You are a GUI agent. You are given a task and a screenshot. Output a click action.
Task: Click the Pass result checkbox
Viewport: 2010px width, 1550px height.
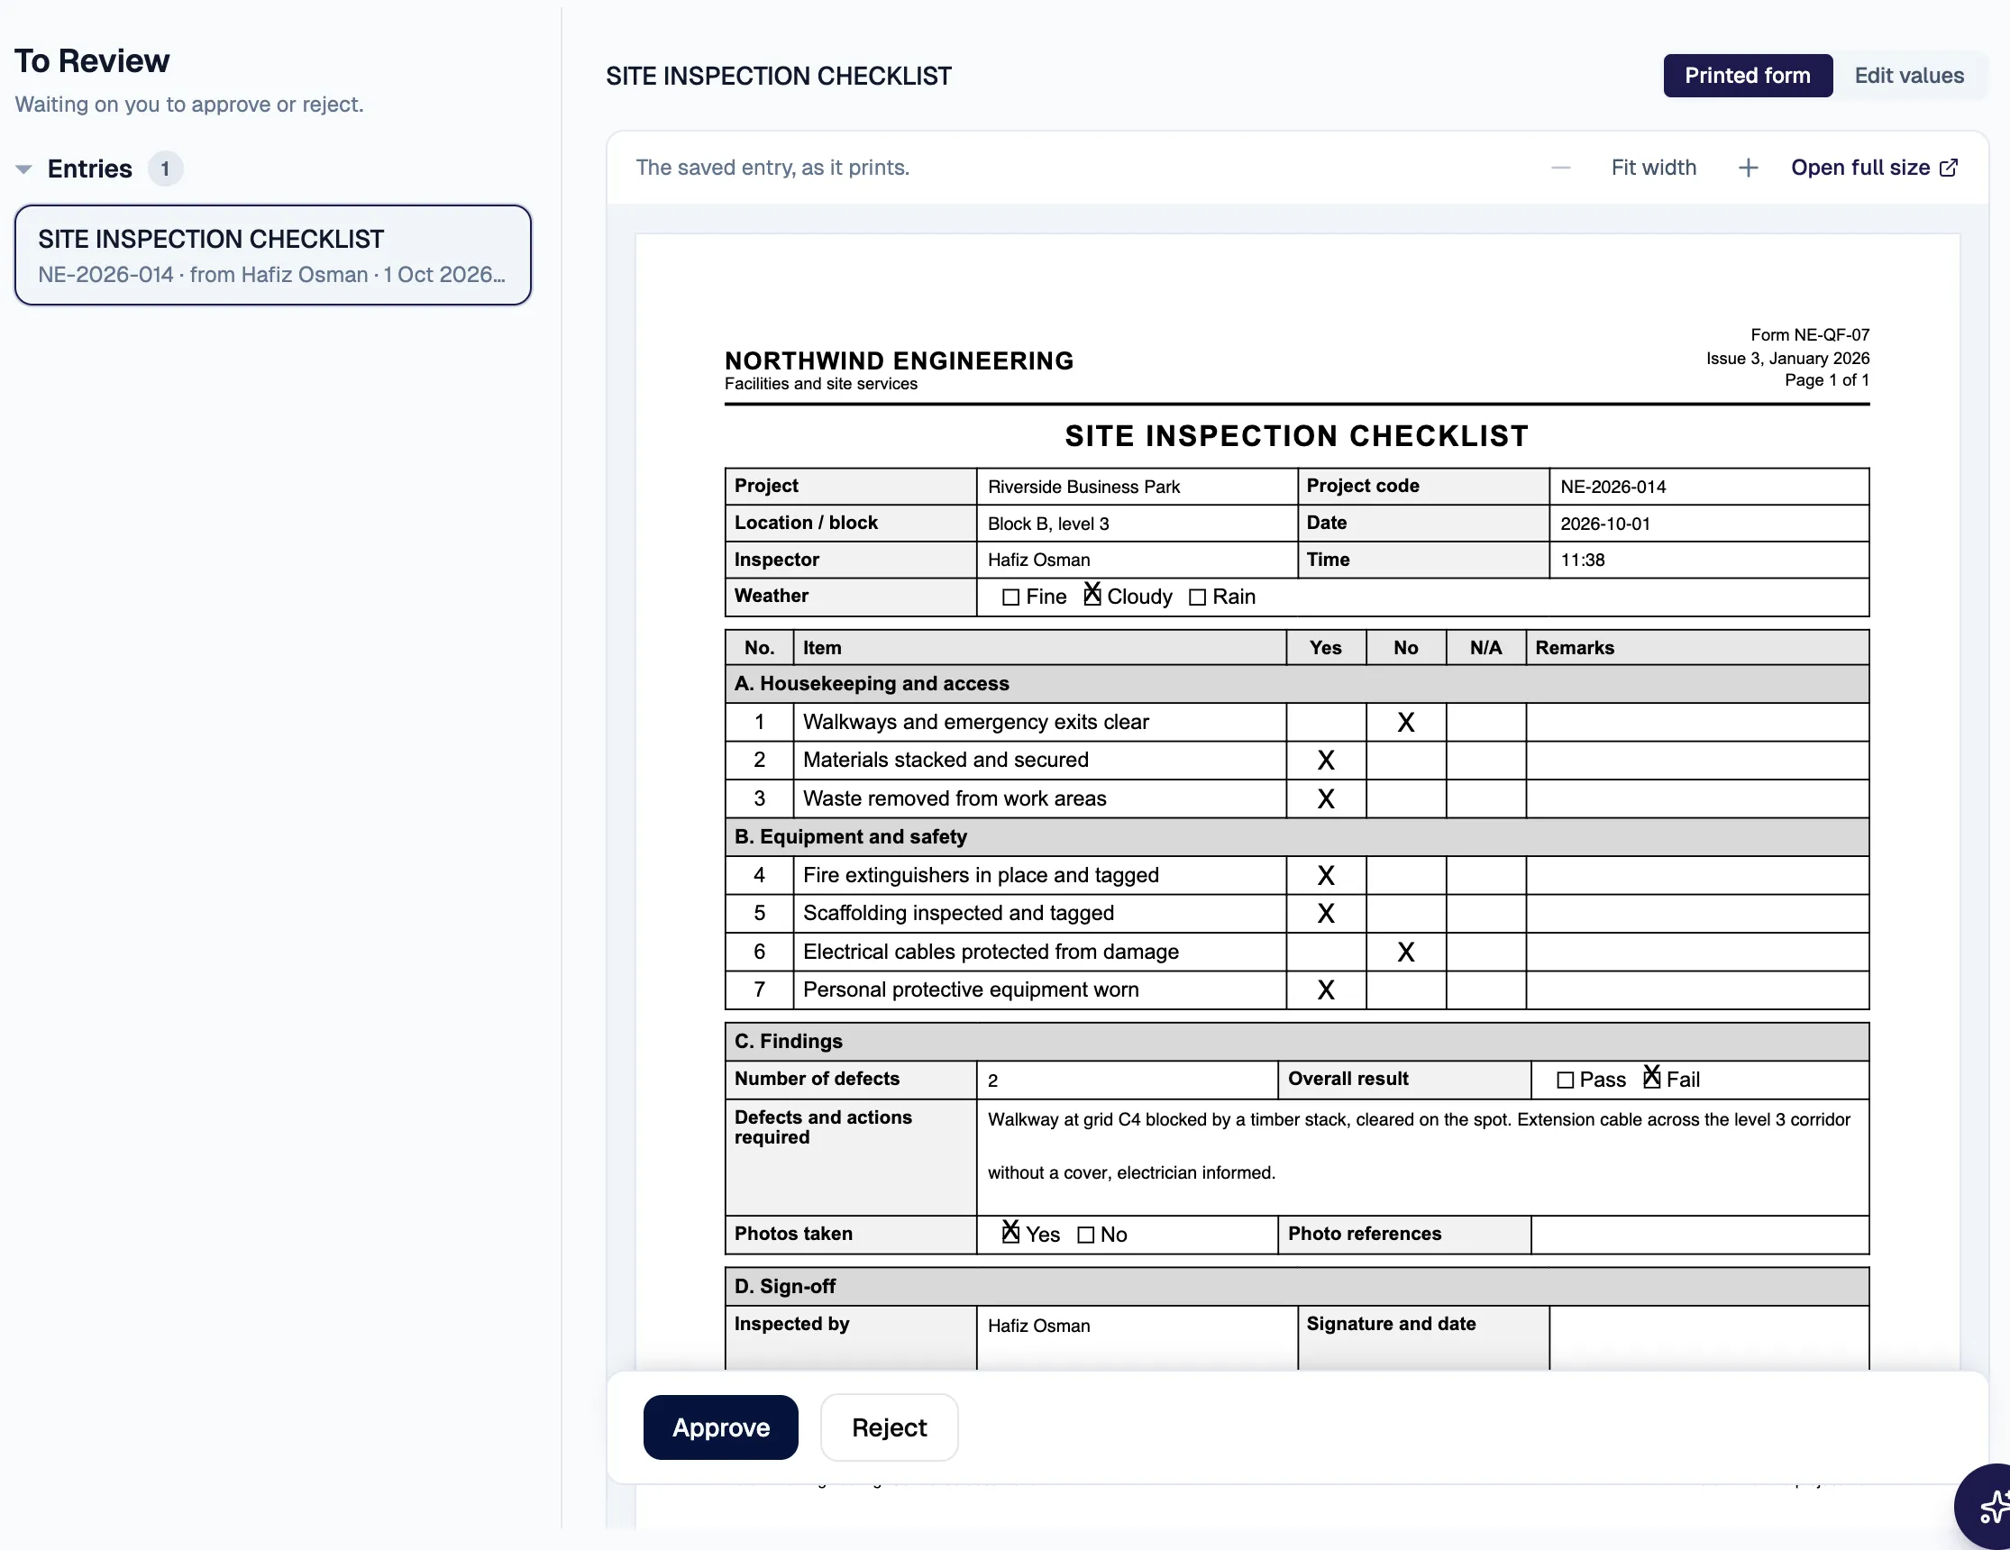pyautogui.click(x=1565, y=1080)
